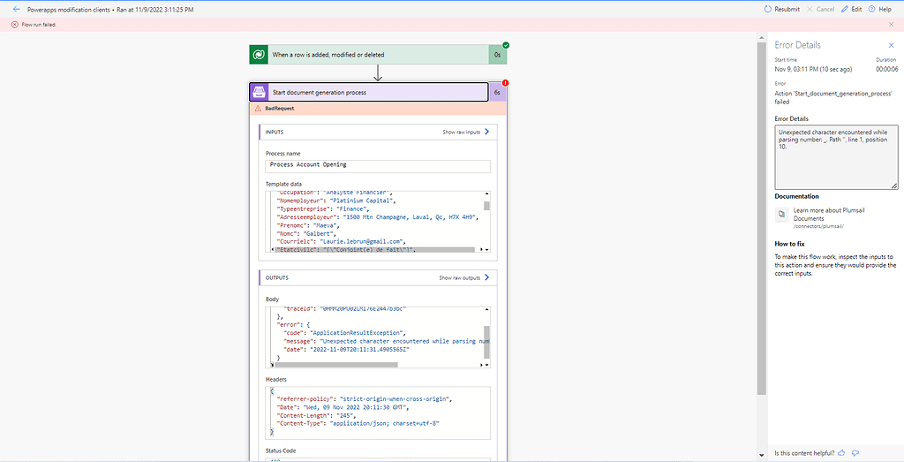904x462 pixels.
Task: Click the Dataverse trigger icon
Action: (x=260, y=55)
